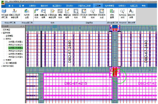This screenshot has width=158, height=104.
Task: Run the 模型检查 tool
Action: [x=60, y=14]
